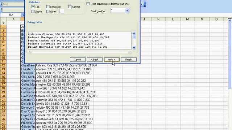Select row 12 header
Viewport: 232px width, 130px height.
(x=3, y=65)
